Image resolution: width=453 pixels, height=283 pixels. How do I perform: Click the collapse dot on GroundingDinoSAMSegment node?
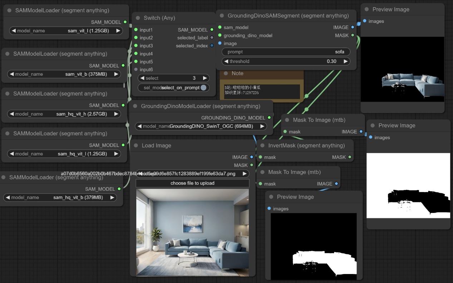coord(222,16)
